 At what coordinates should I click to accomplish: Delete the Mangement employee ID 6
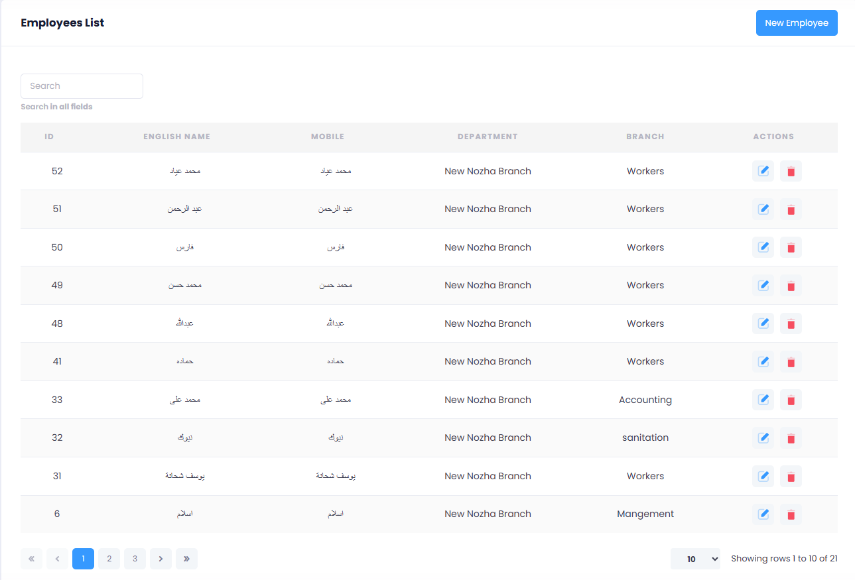tap(791, 514)
